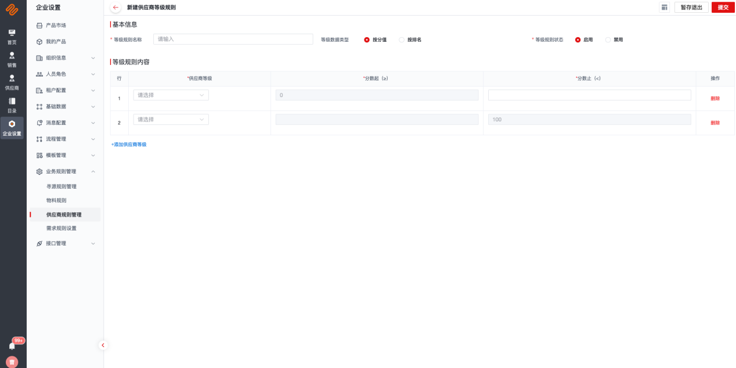Screen dimensions: 736x368
Task: Collapse the 业务规则管理 chevron
Action: click(x=93, y=172)
